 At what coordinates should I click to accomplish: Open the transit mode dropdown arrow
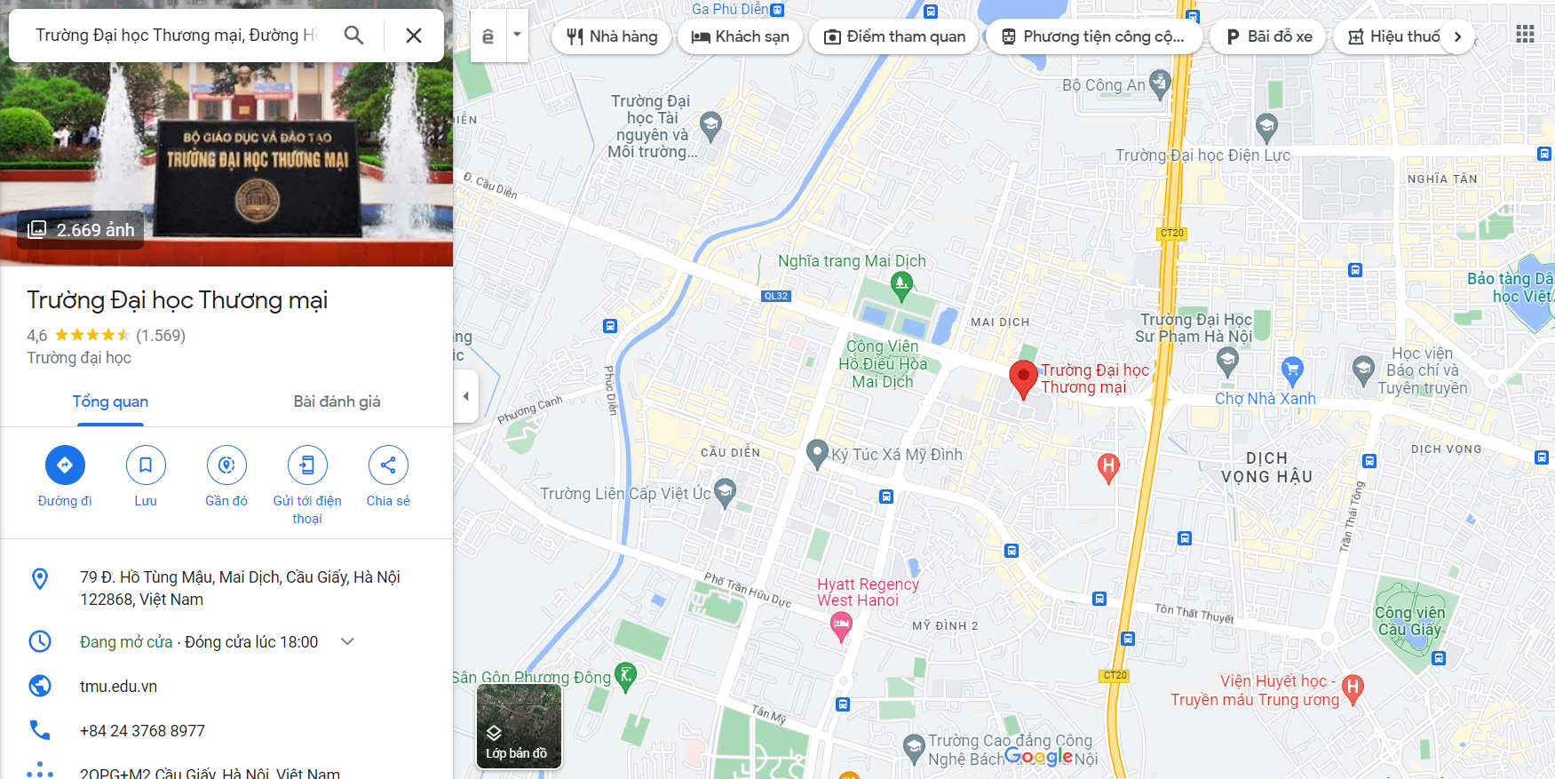[x=517, y=36]
